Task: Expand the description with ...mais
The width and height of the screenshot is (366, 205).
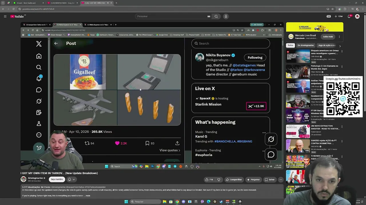Action: (87, 196)
